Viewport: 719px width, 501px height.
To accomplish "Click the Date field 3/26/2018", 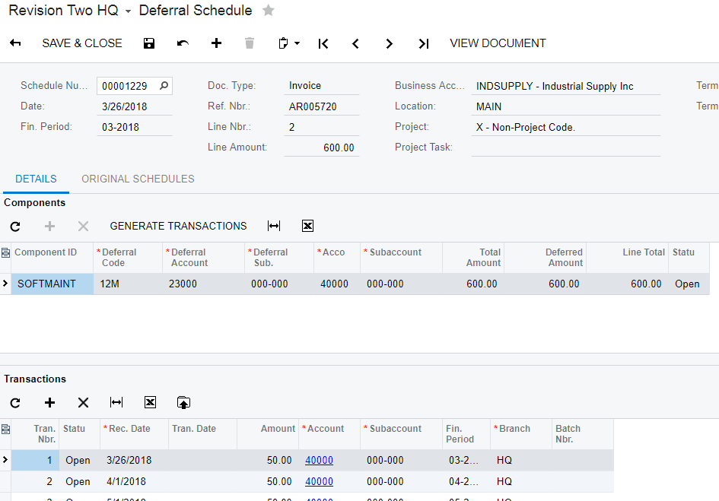I will click(135, 106).
